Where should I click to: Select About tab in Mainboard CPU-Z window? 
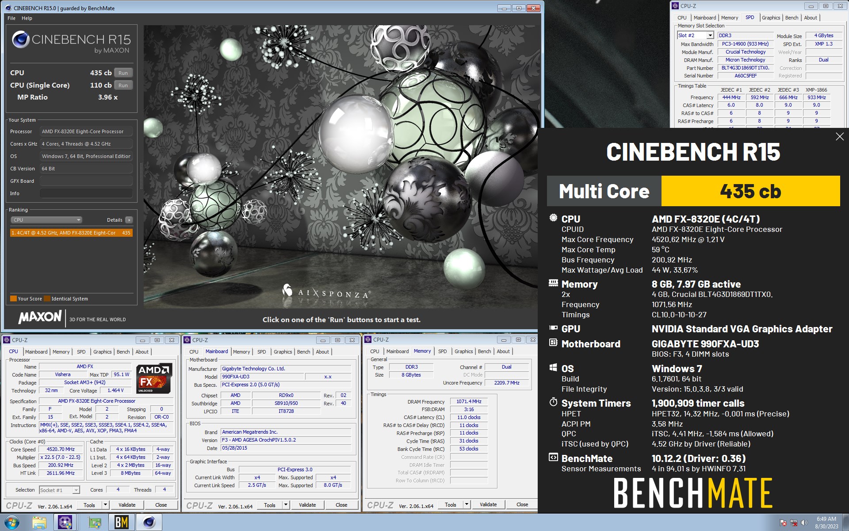[x=322, y=352]
